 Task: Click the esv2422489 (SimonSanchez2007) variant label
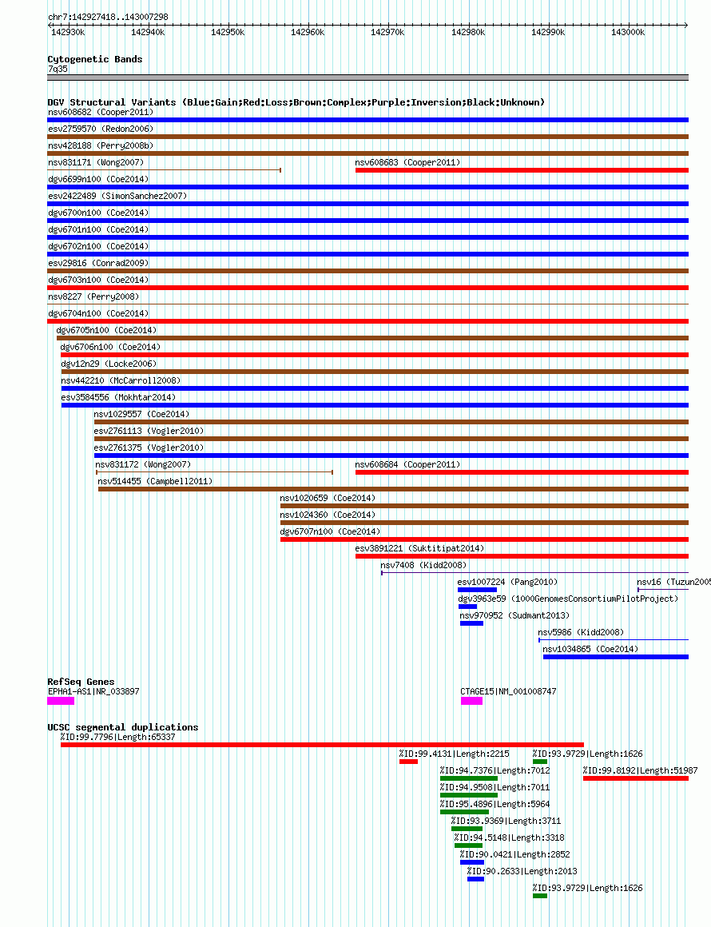click(x=117, y=196)
